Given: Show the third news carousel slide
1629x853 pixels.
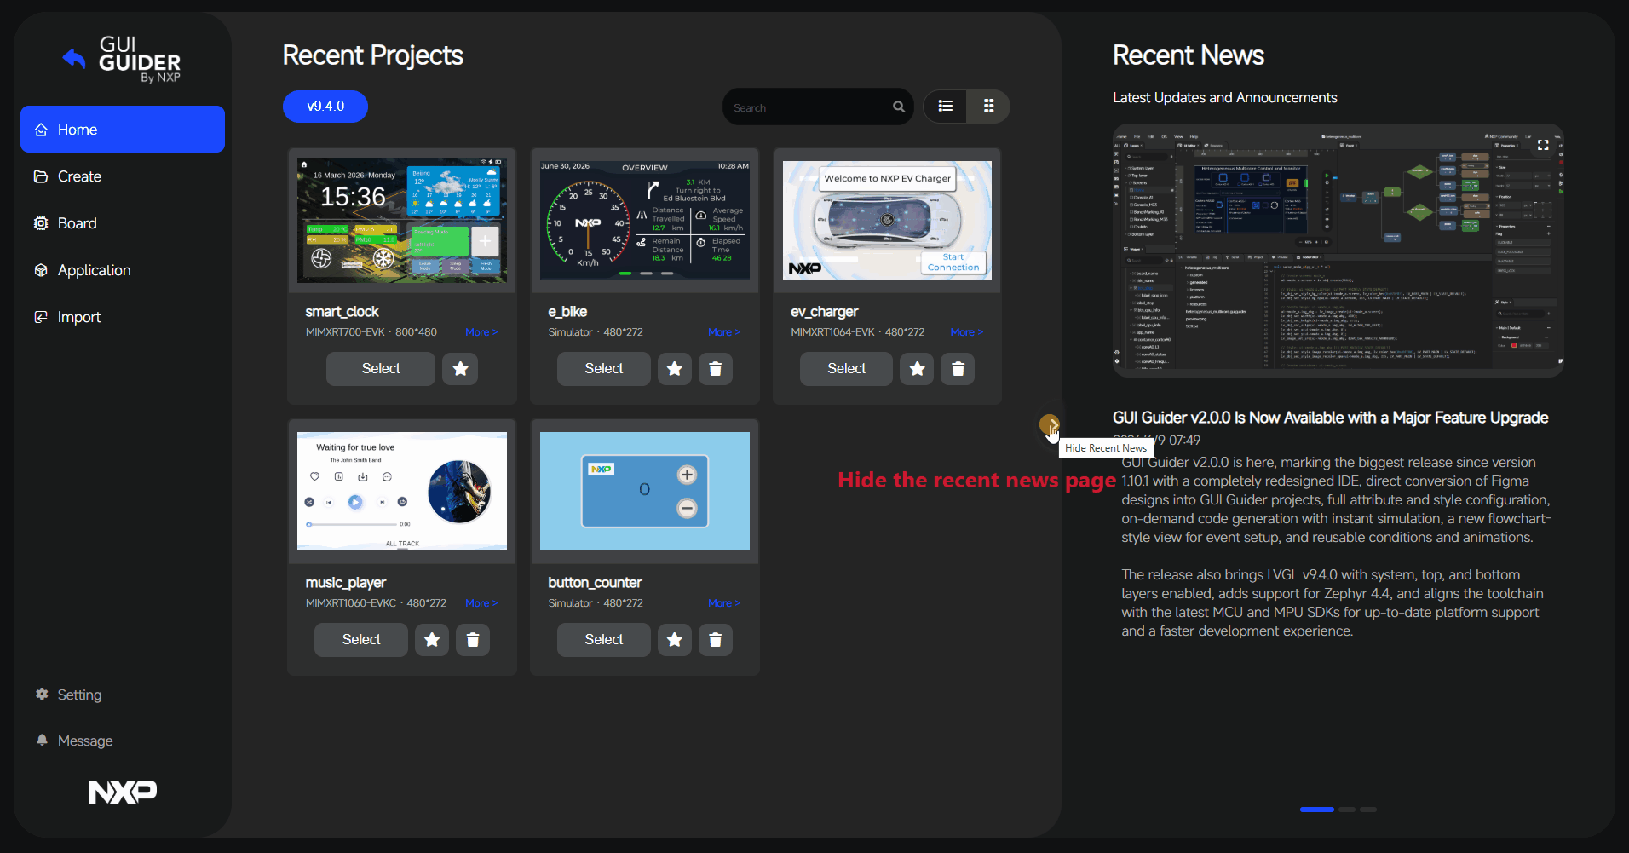Looking at the screenshot, I should [1368, 810].
